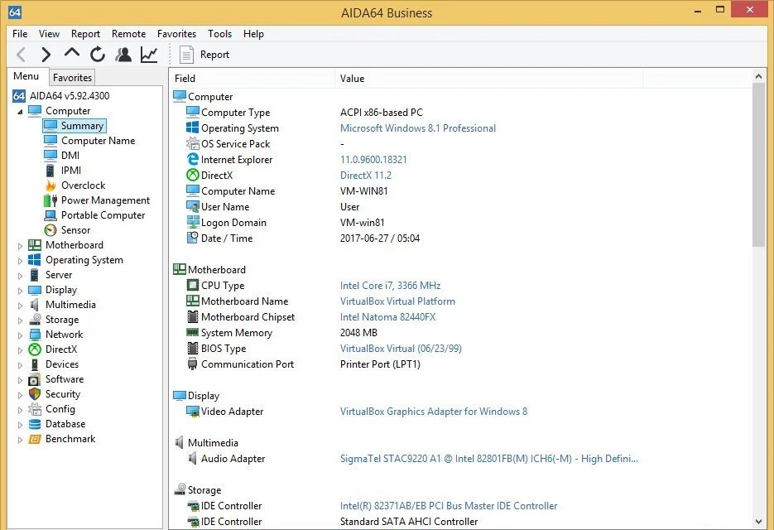
Task: Open the Microsoft Windows 8.1 Professional link
Action: [417, 128]
